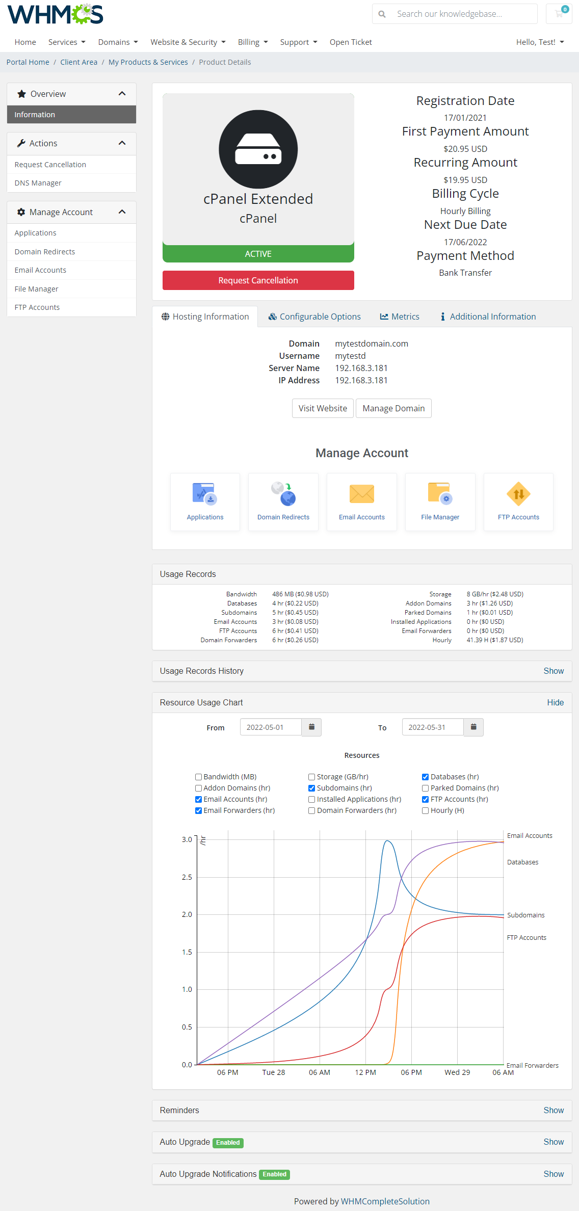Screen dimensions: 579x1211
Task: Go to Home menu item
Action: pyautogui.click(x=25, y=42)
